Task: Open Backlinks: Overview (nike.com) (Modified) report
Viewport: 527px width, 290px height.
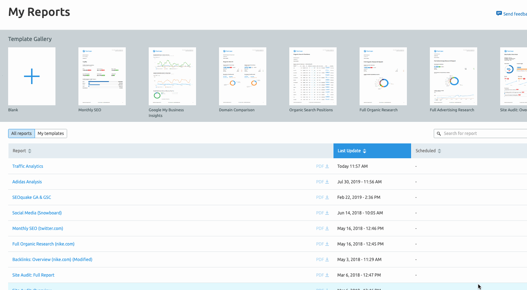Action: [52, 260]
